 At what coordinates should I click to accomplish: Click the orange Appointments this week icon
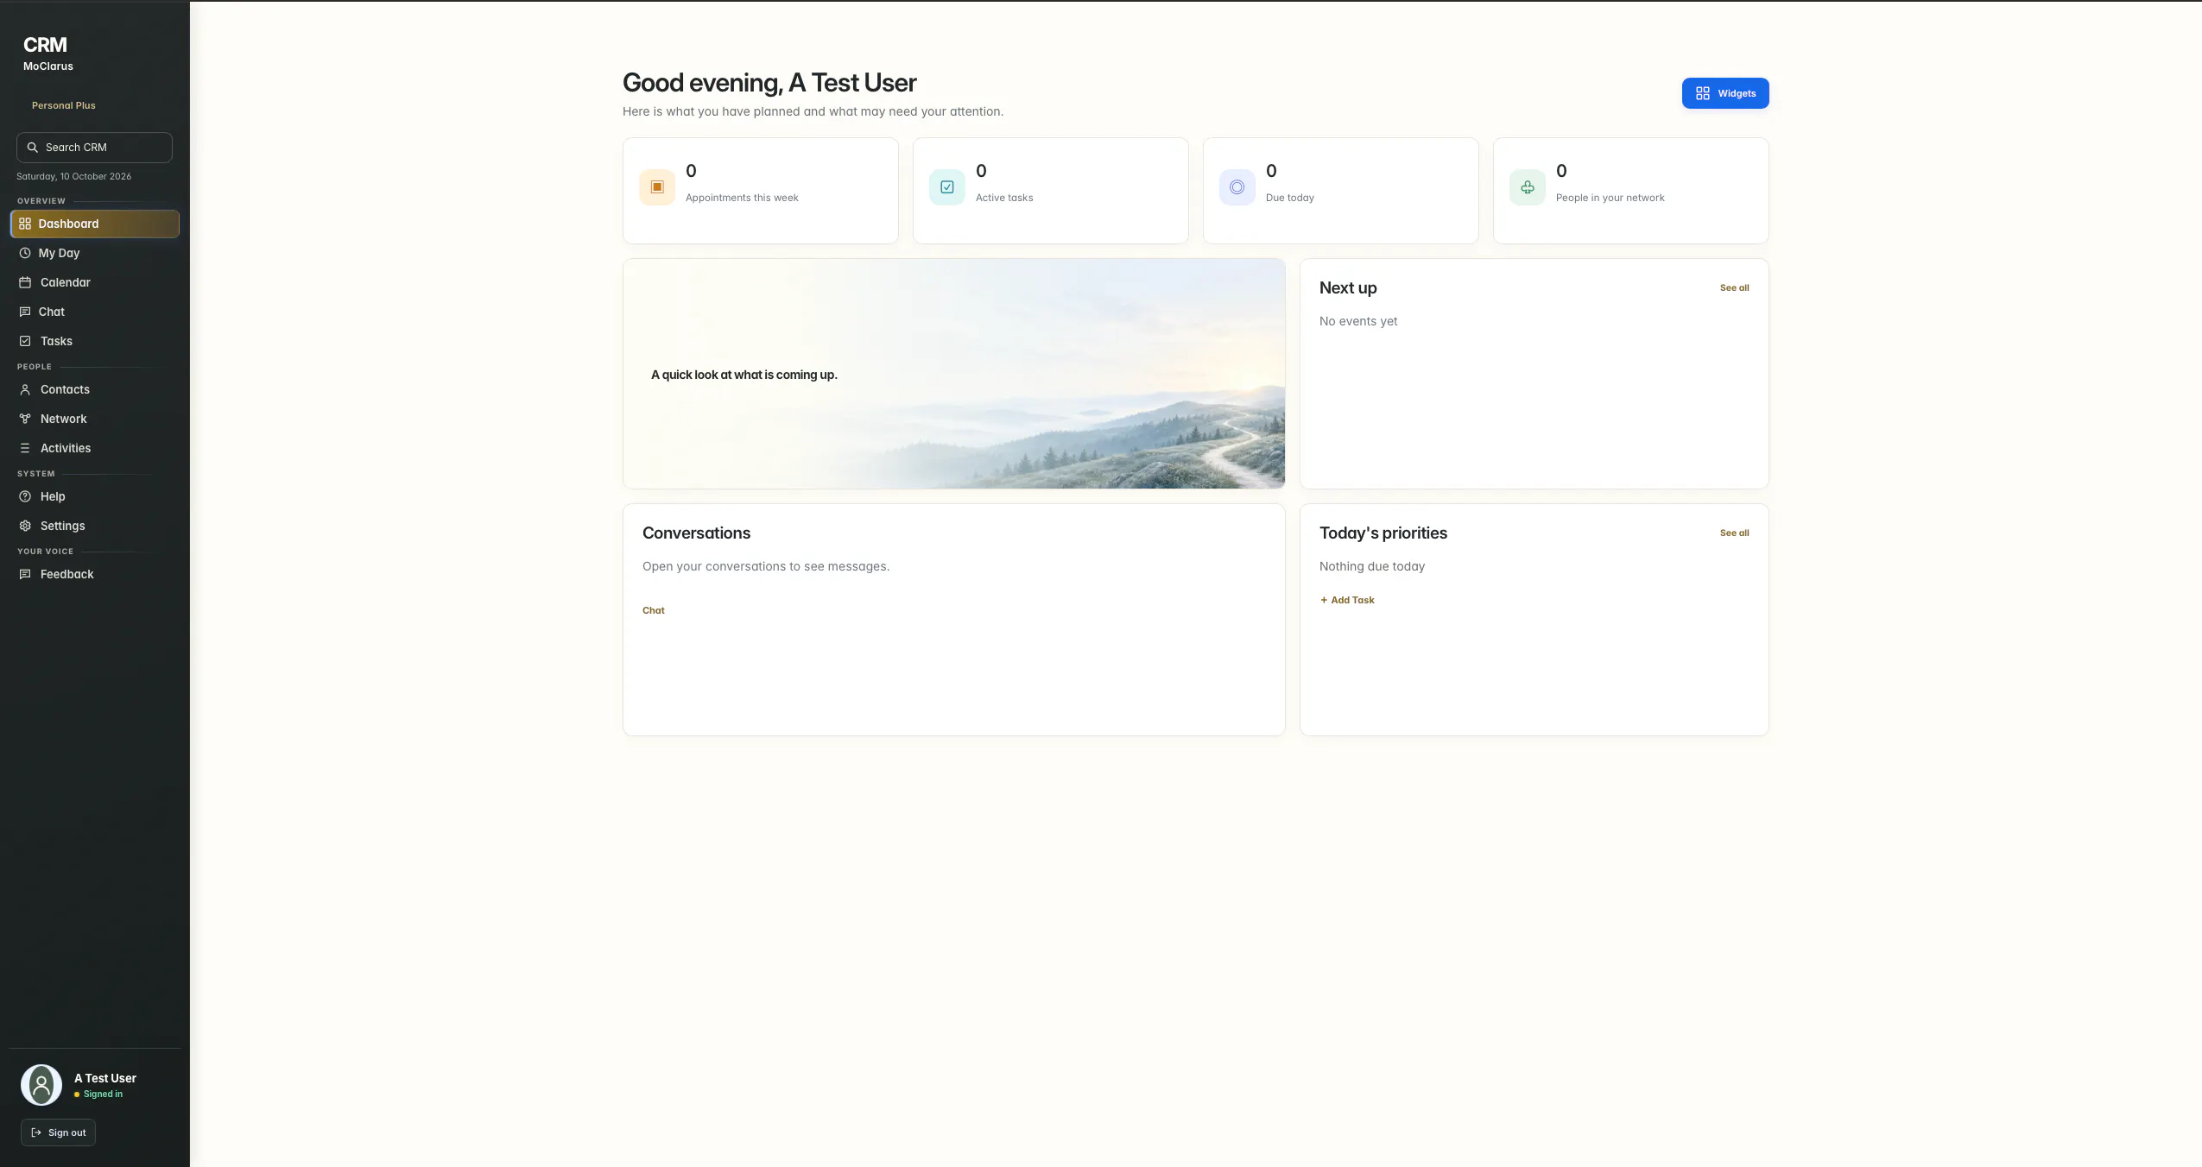pos(657,187)
